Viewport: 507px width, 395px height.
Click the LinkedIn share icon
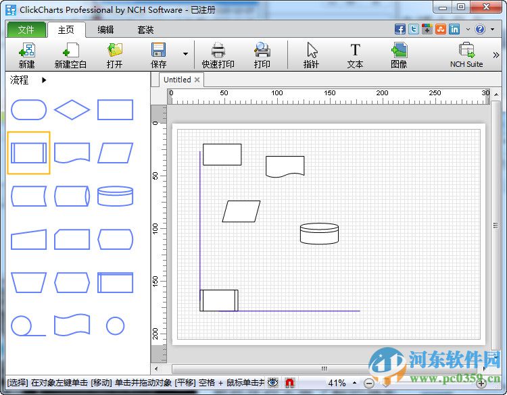[454, 30]
